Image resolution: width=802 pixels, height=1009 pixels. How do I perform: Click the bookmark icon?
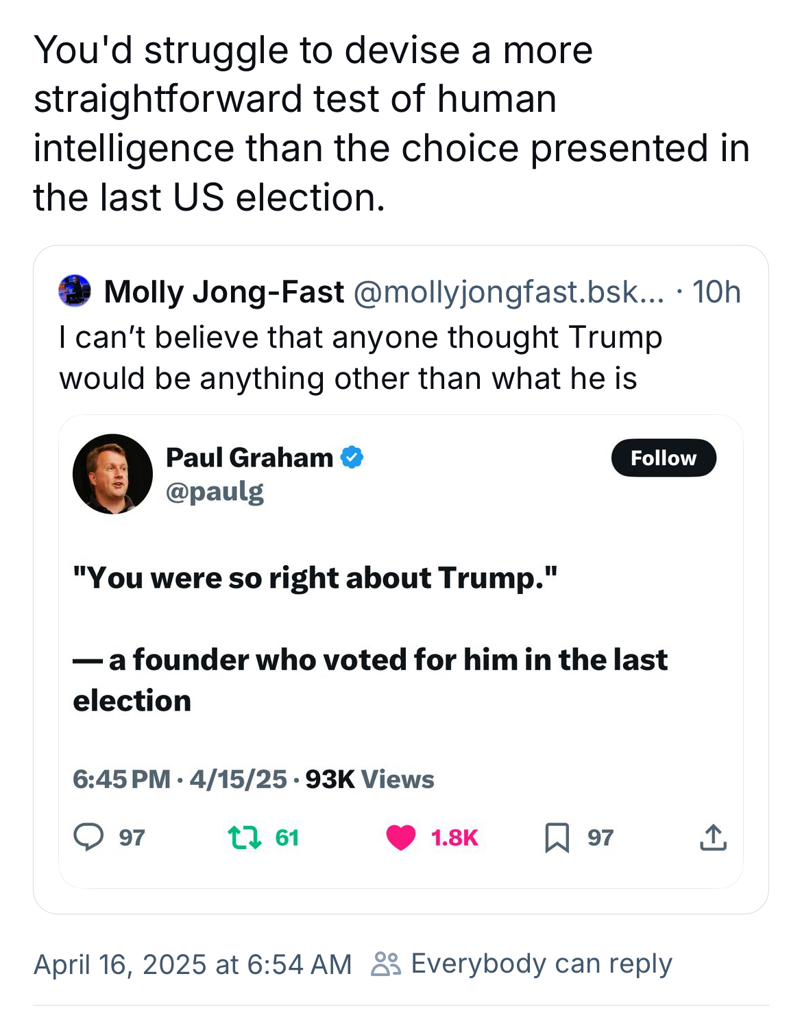click(x=557, y=838)
